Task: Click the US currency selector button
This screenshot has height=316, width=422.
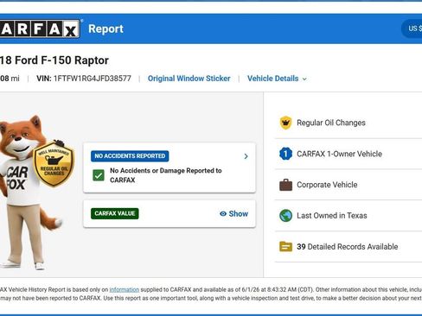Action: (412, 28)
